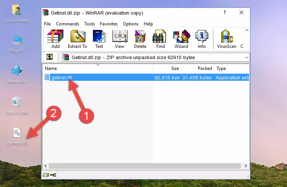Click the Extract To toolbar icon
Image resolution: width=287 pixels, height=187 pixels.
click(x=77, y=39)
